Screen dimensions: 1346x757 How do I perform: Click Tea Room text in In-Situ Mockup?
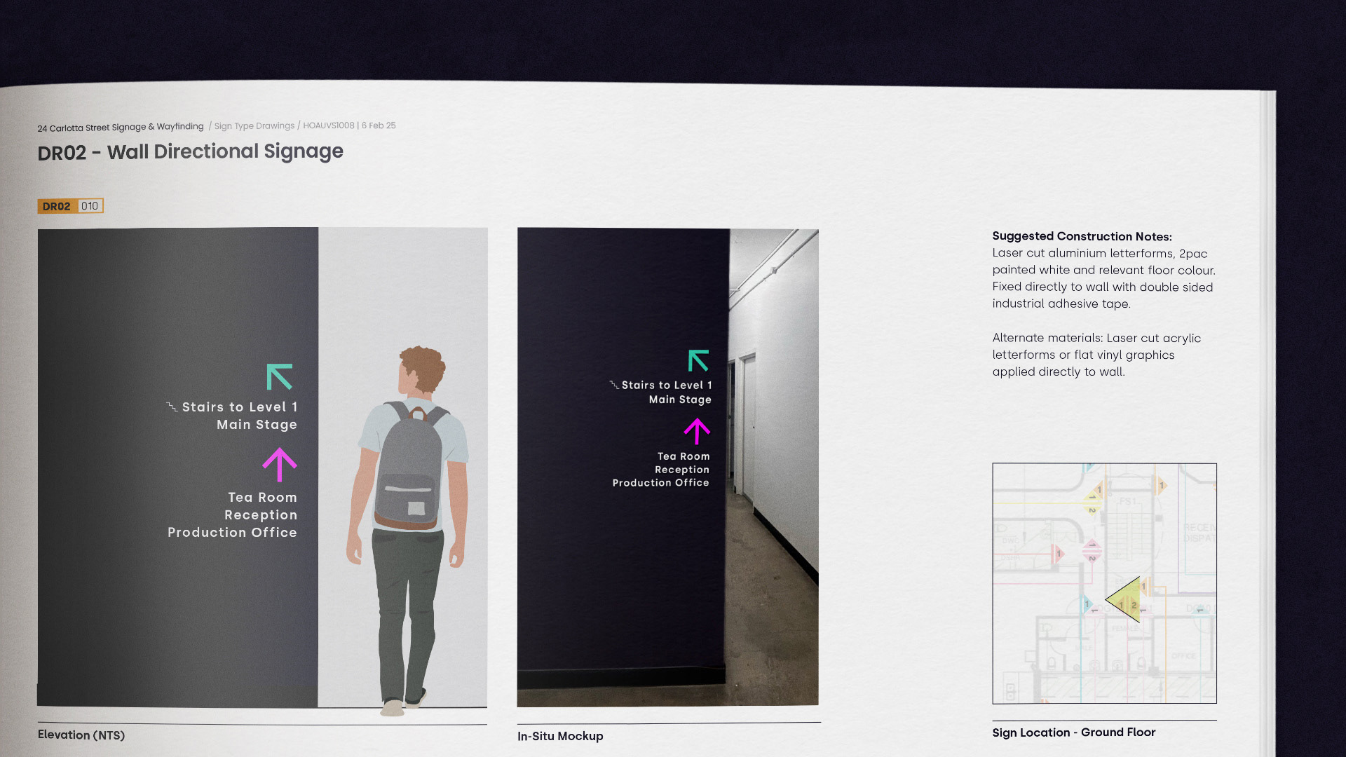click(x=684, y=456)
